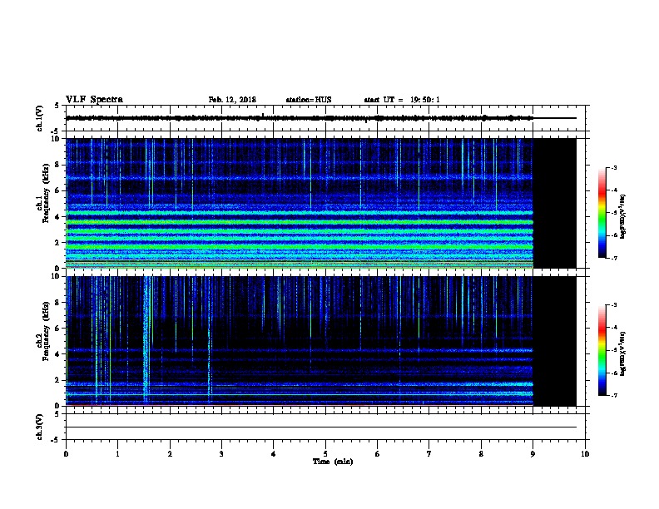Click the "start UT = 19:50: 1" header
Viewport: 659px width, 509px height.
coord(402,100)
